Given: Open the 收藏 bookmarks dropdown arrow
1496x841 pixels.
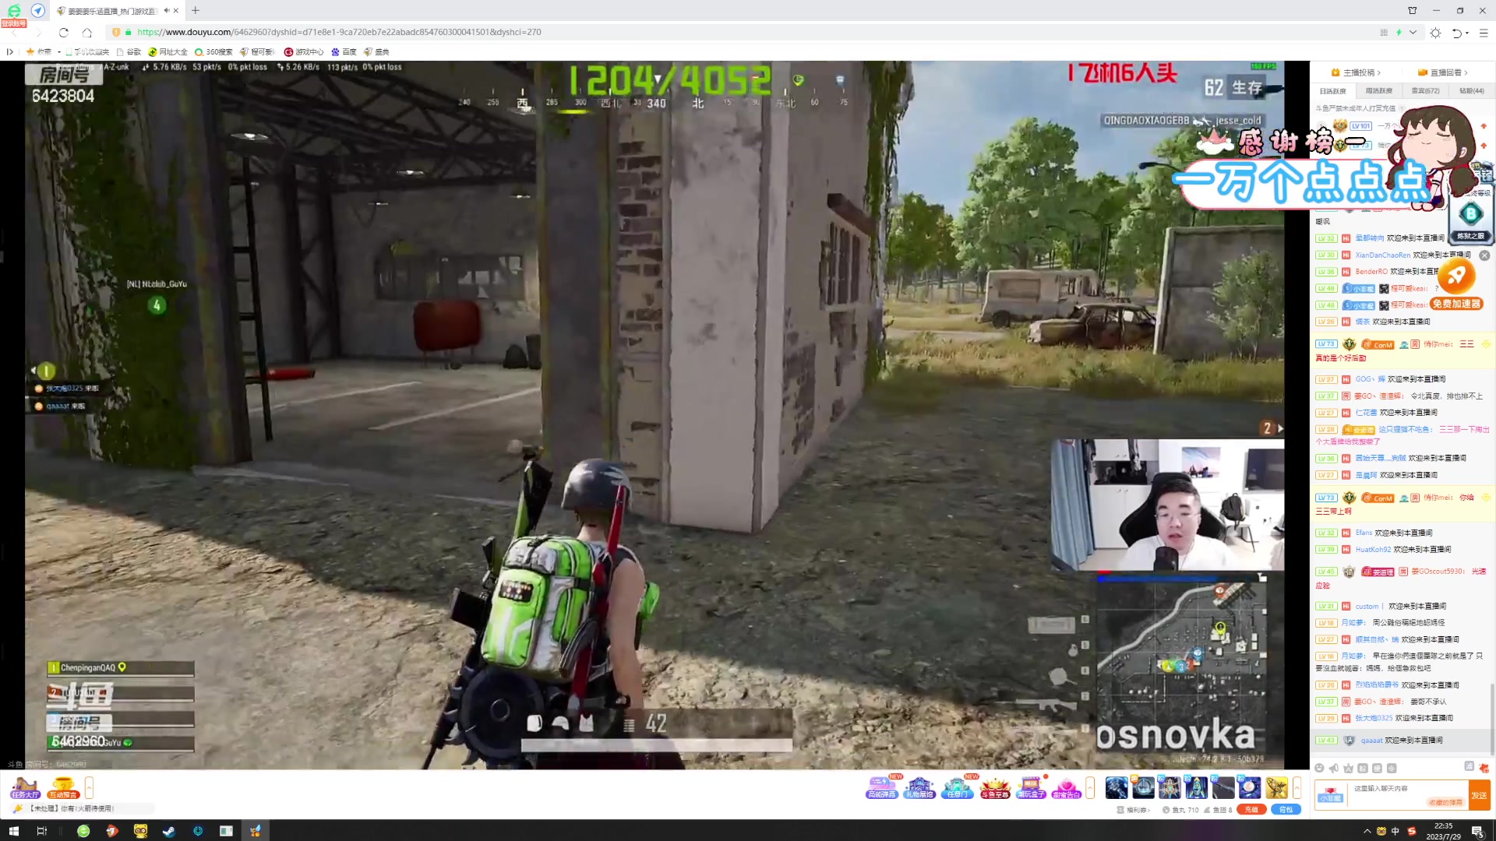Looking at the screenshot, I should pos(58,51).
